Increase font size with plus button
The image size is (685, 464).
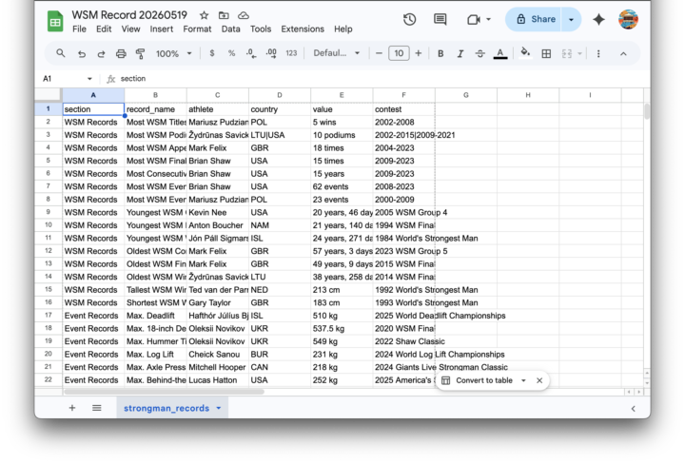(x=418, y=53)
